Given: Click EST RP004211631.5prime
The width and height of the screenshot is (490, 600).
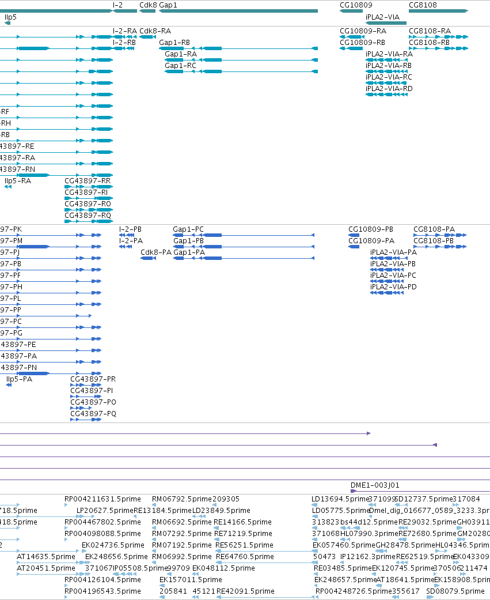Looking at the screenshot, I should click(x=103, y=499).
